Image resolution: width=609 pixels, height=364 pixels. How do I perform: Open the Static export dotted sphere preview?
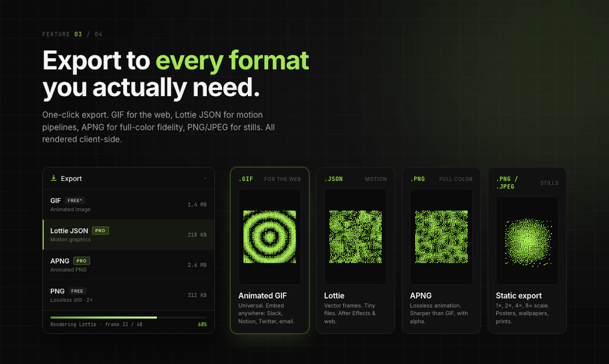tap(527, 240)
